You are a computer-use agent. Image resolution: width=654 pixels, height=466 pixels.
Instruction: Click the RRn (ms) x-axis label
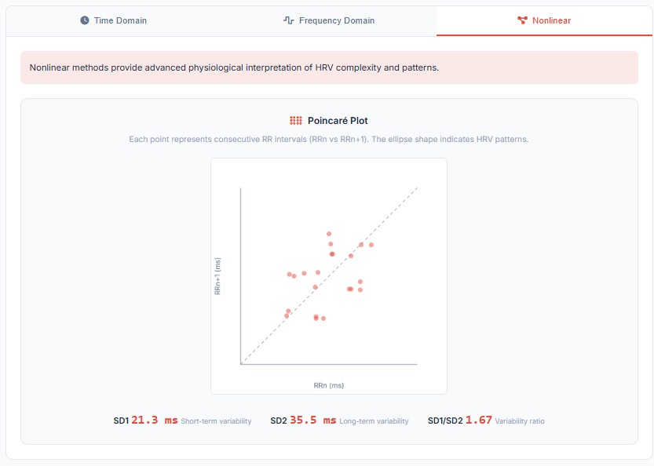pyautogui.click(x=329, y=385)
